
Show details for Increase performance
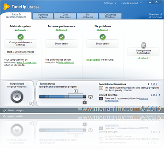tap(62, 44)
